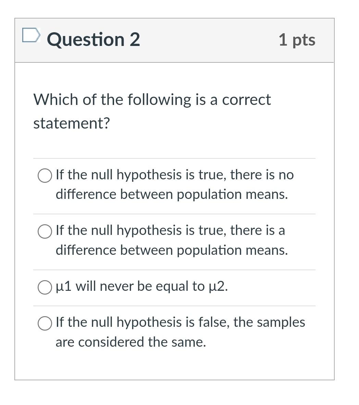359x405 pixels.
Task: Select the answer stating μ1 will never equal μ2
Action: (x=44, y=287)
